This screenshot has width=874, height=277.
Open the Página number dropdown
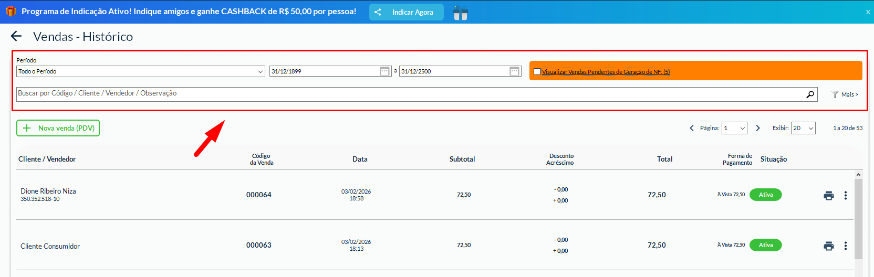(734, 128)
